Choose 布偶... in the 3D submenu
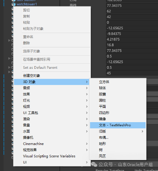The width and height of the screenshot is (158, 171). click(104, 138)
